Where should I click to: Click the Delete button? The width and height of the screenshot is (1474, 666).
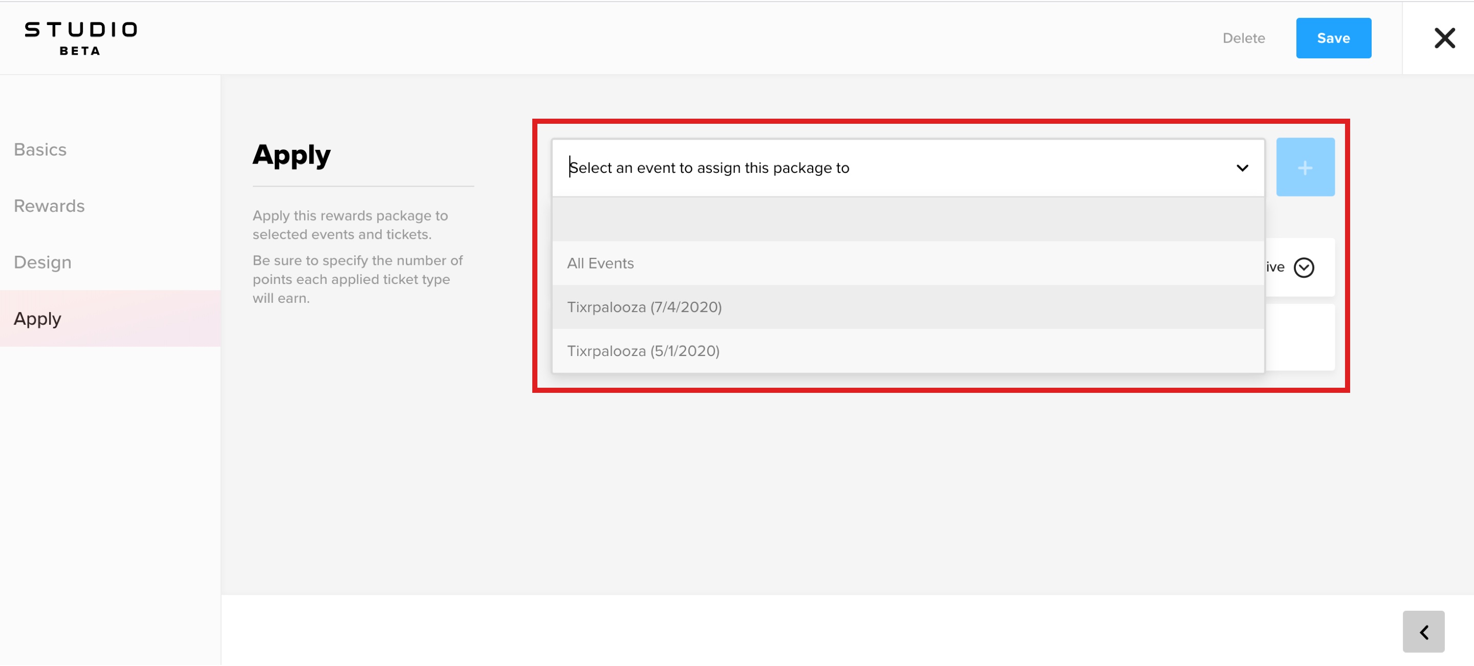[x=1243, y=38]
